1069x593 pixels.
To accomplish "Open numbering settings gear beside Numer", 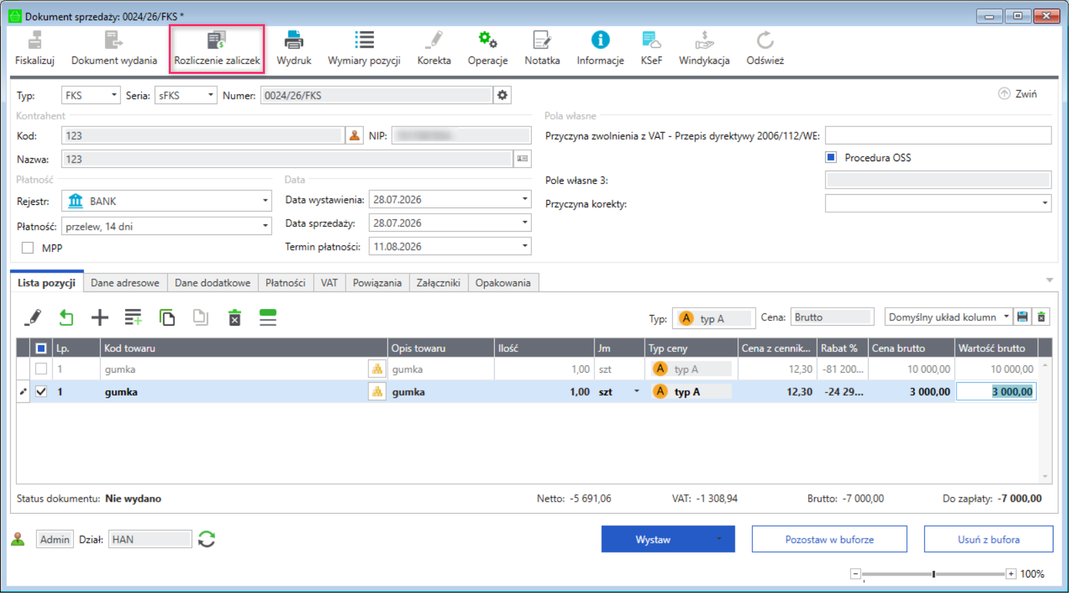I will (x=502, y=95).
